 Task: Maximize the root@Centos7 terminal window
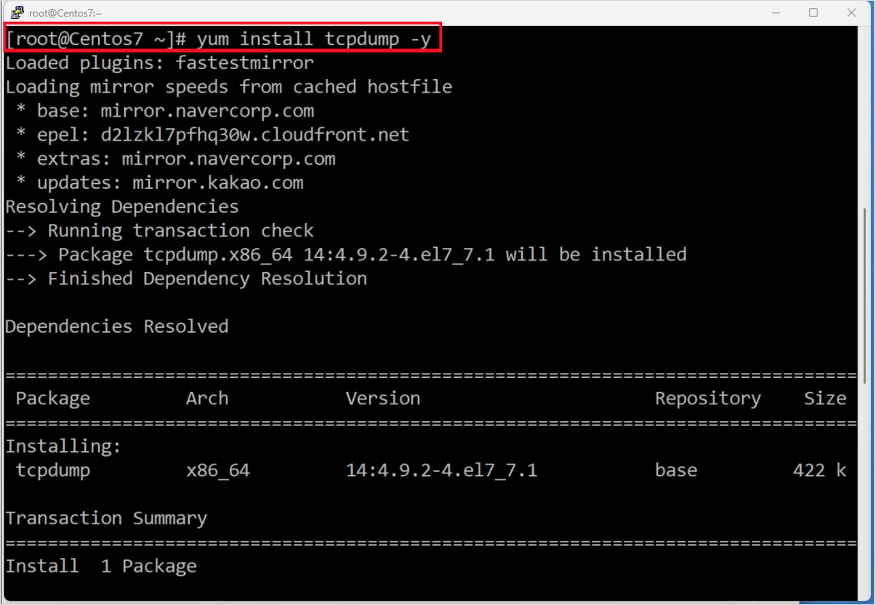tap(813, 12)
